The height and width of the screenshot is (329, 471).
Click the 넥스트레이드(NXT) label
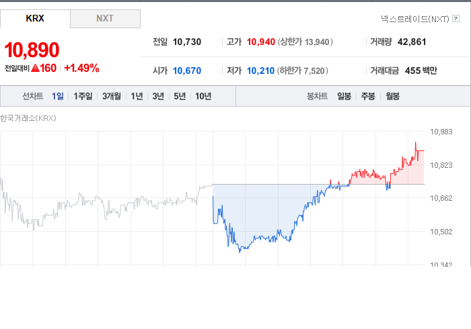415,19
